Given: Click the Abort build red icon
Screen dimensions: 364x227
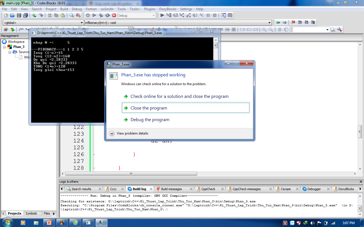Looking at the screenshot, I should tap(114, 15).
